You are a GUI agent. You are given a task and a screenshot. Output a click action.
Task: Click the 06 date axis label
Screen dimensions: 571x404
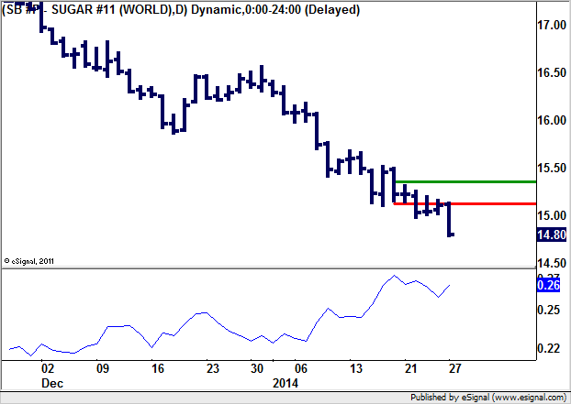pos(301,369)
